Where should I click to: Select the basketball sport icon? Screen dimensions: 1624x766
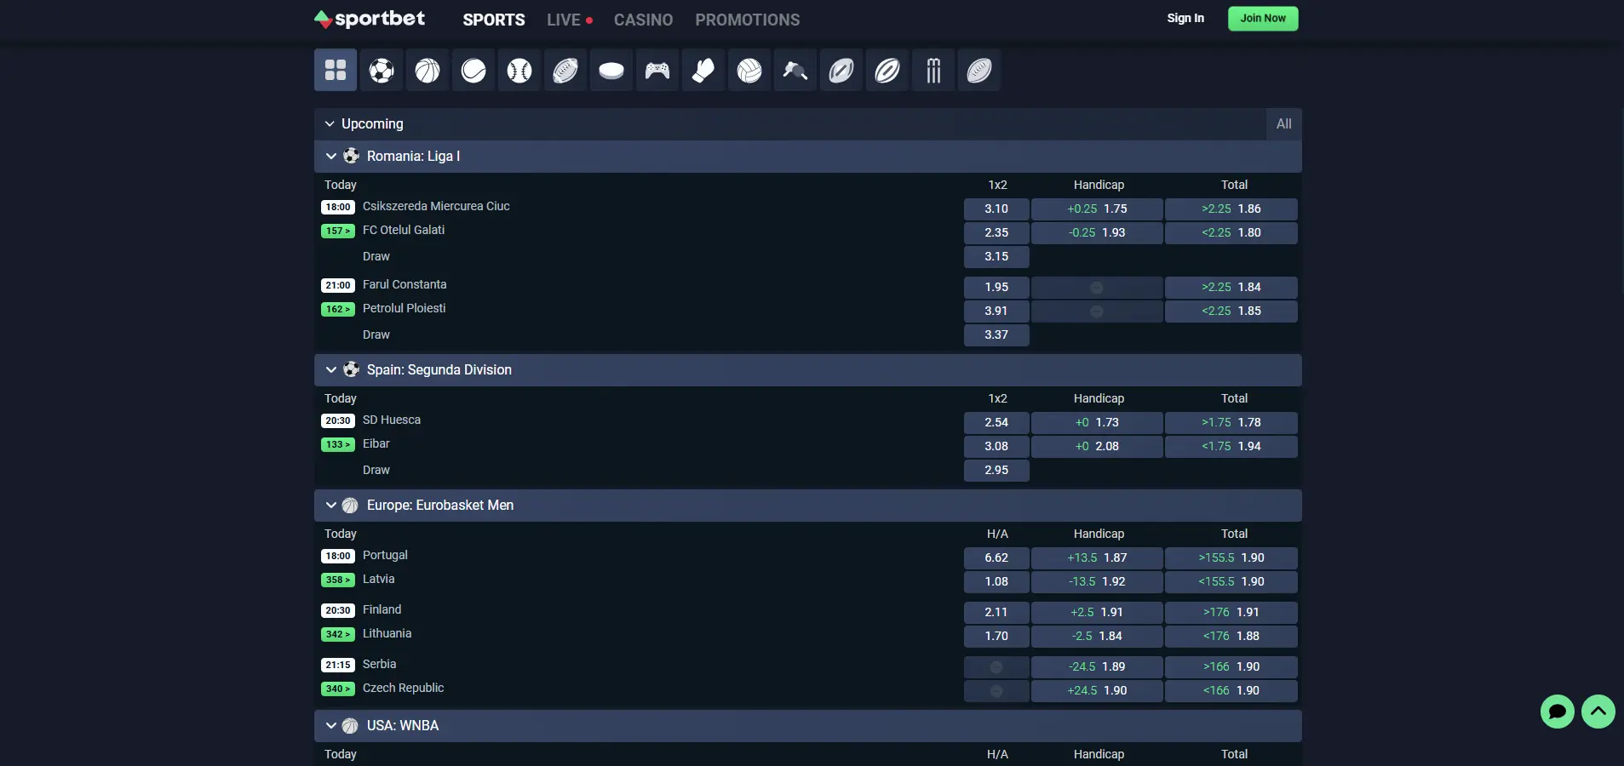pyautogui.click(x=427, y=71)
